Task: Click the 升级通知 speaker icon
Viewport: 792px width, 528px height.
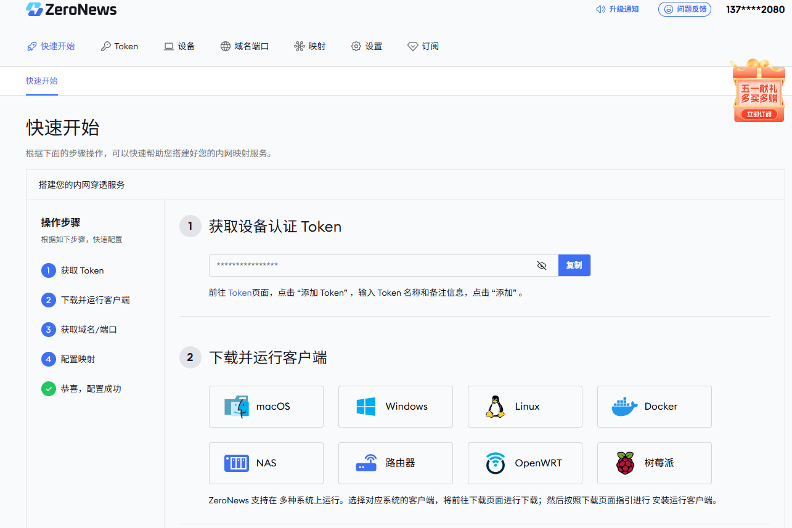Action: tap(601, 9)
